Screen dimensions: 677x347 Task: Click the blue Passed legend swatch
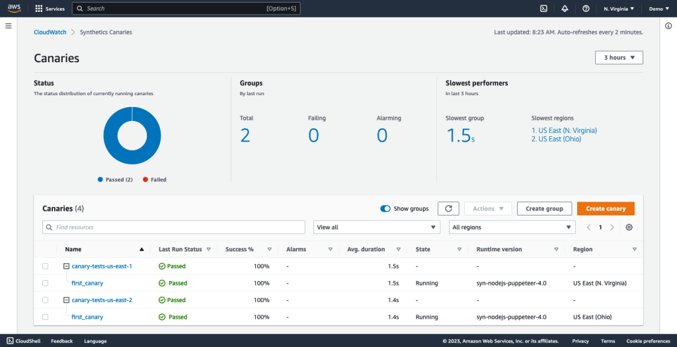pyautogui.click(x=100, y=180)
